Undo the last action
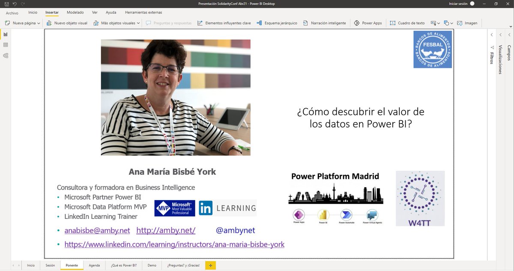514x271 pixels. [x=14, y=3]
